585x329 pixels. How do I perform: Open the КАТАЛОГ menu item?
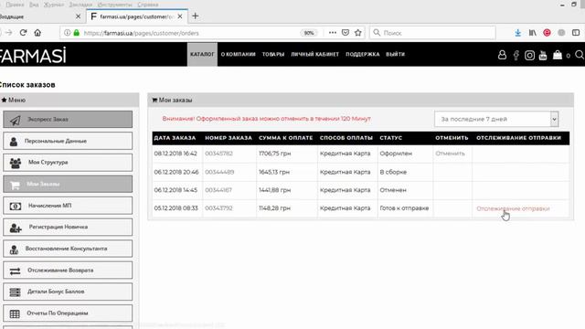coord(202,54)
